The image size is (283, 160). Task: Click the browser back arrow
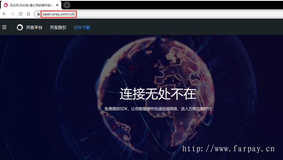pos(4,14)
